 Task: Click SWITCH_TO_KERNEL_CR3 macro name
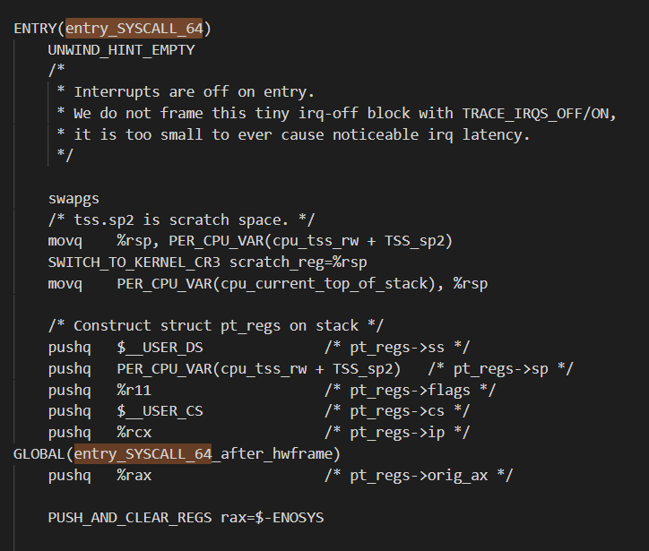[x=134, y=263]
